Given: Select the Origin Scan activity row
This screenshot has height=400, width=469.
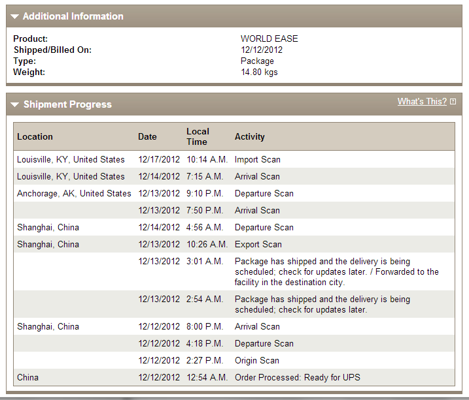Looking at the screenshot, I should pyautogui.click(x=234, y=360).
